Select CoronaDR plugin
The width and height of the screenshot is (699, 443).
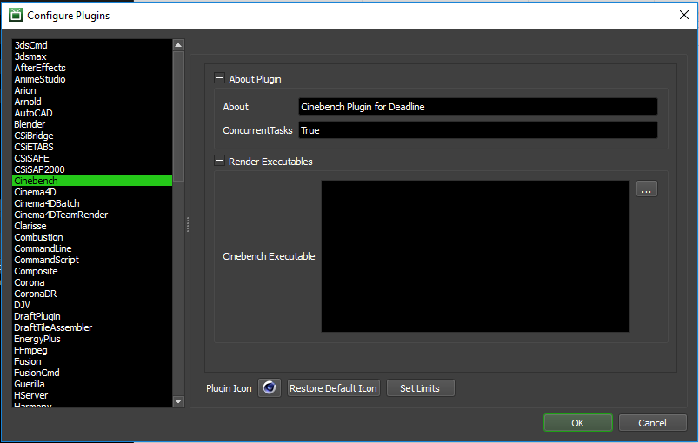click(92, 294)
